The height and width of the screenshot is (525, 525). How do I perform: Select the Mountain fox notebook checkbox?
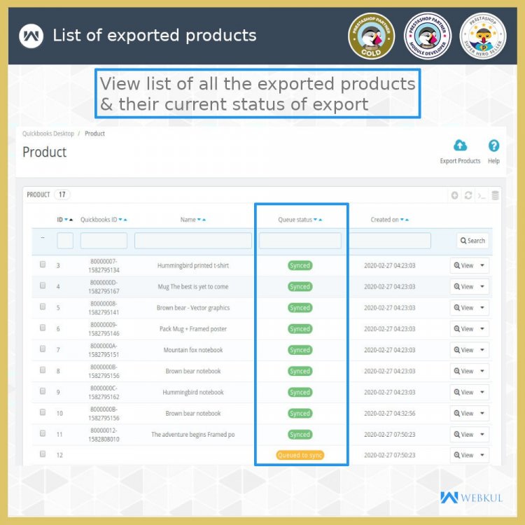pyautogui.click(x=43, y=349)
